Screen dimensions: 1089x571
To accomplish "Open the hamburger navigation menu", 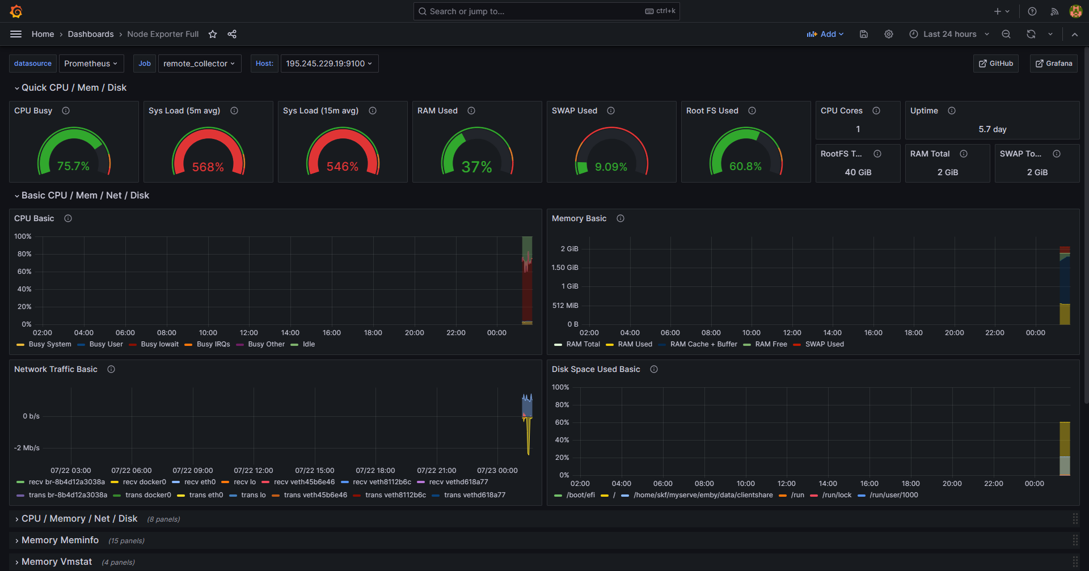I will [16, 34].
